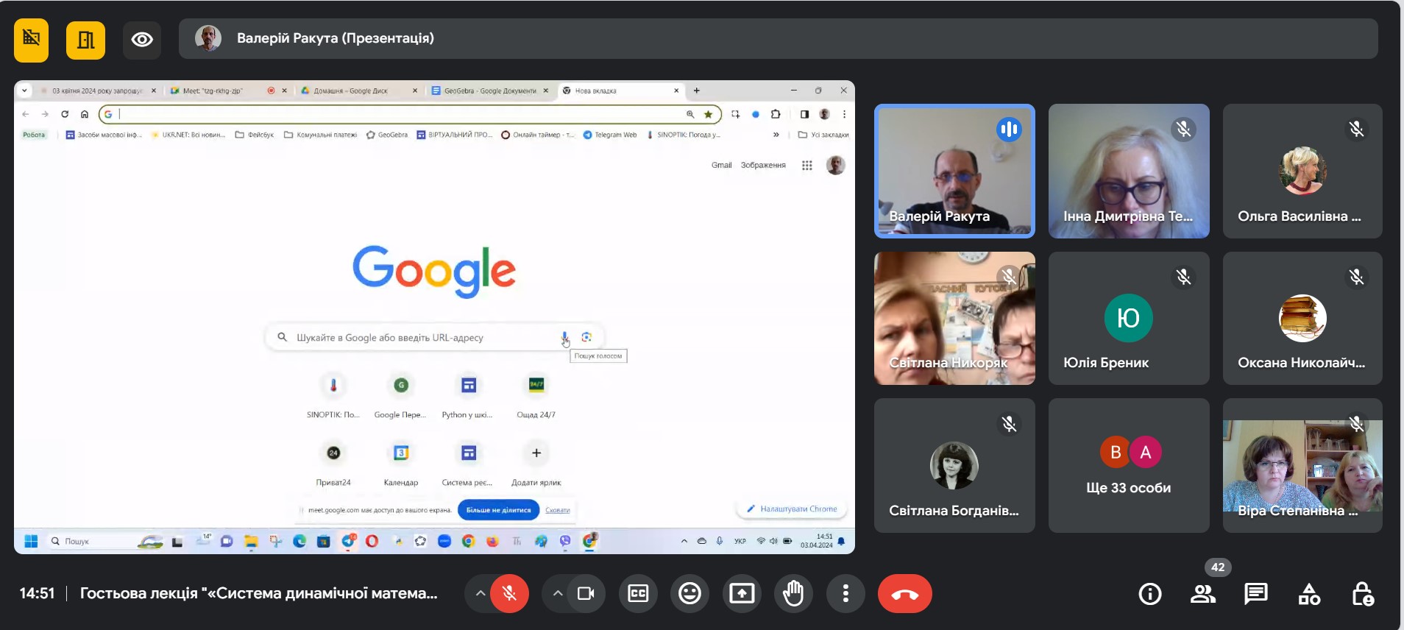Open the Telegram Web bookmark

[x=610, y=135]
